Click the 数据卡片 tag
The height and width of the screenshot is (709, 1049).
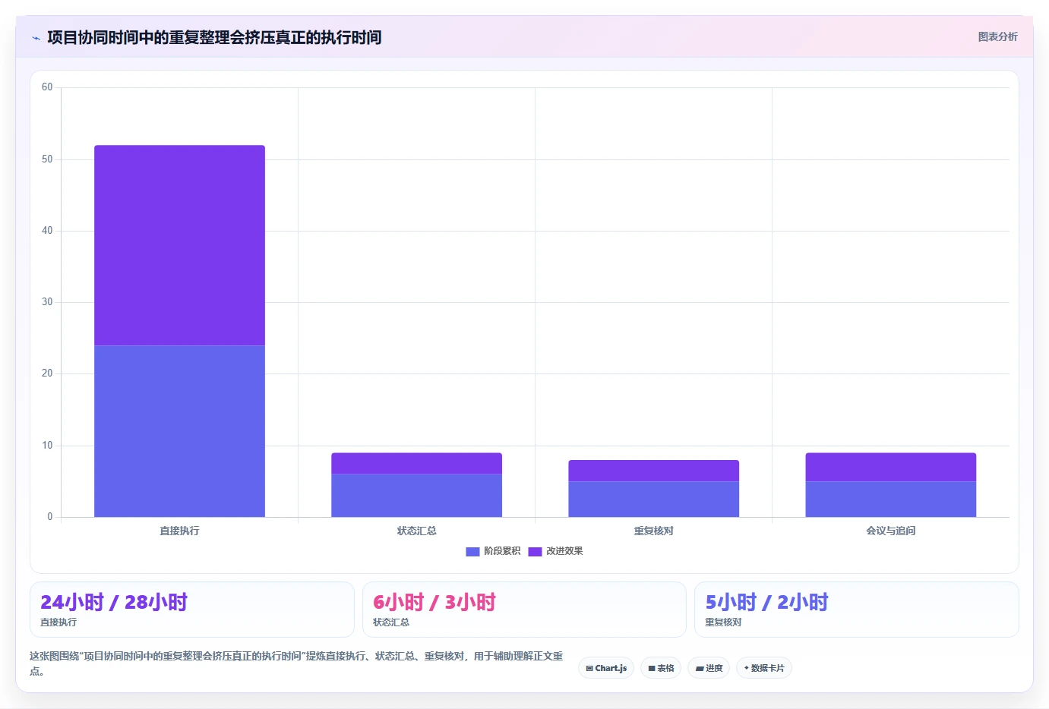[764, 668]
